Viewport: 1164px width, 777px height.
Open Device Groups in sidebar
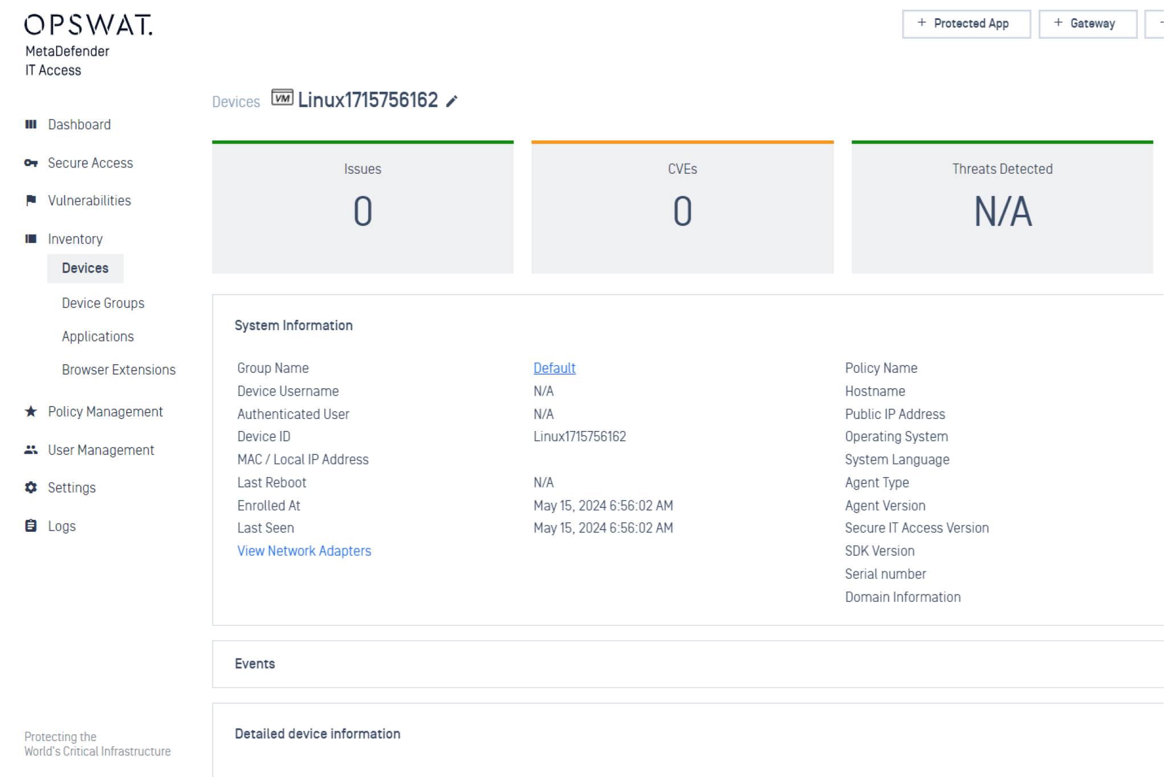pyautogui.click(x=103, y=303)
